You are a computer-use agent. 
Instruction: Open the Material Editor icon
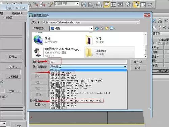[128, 4]
